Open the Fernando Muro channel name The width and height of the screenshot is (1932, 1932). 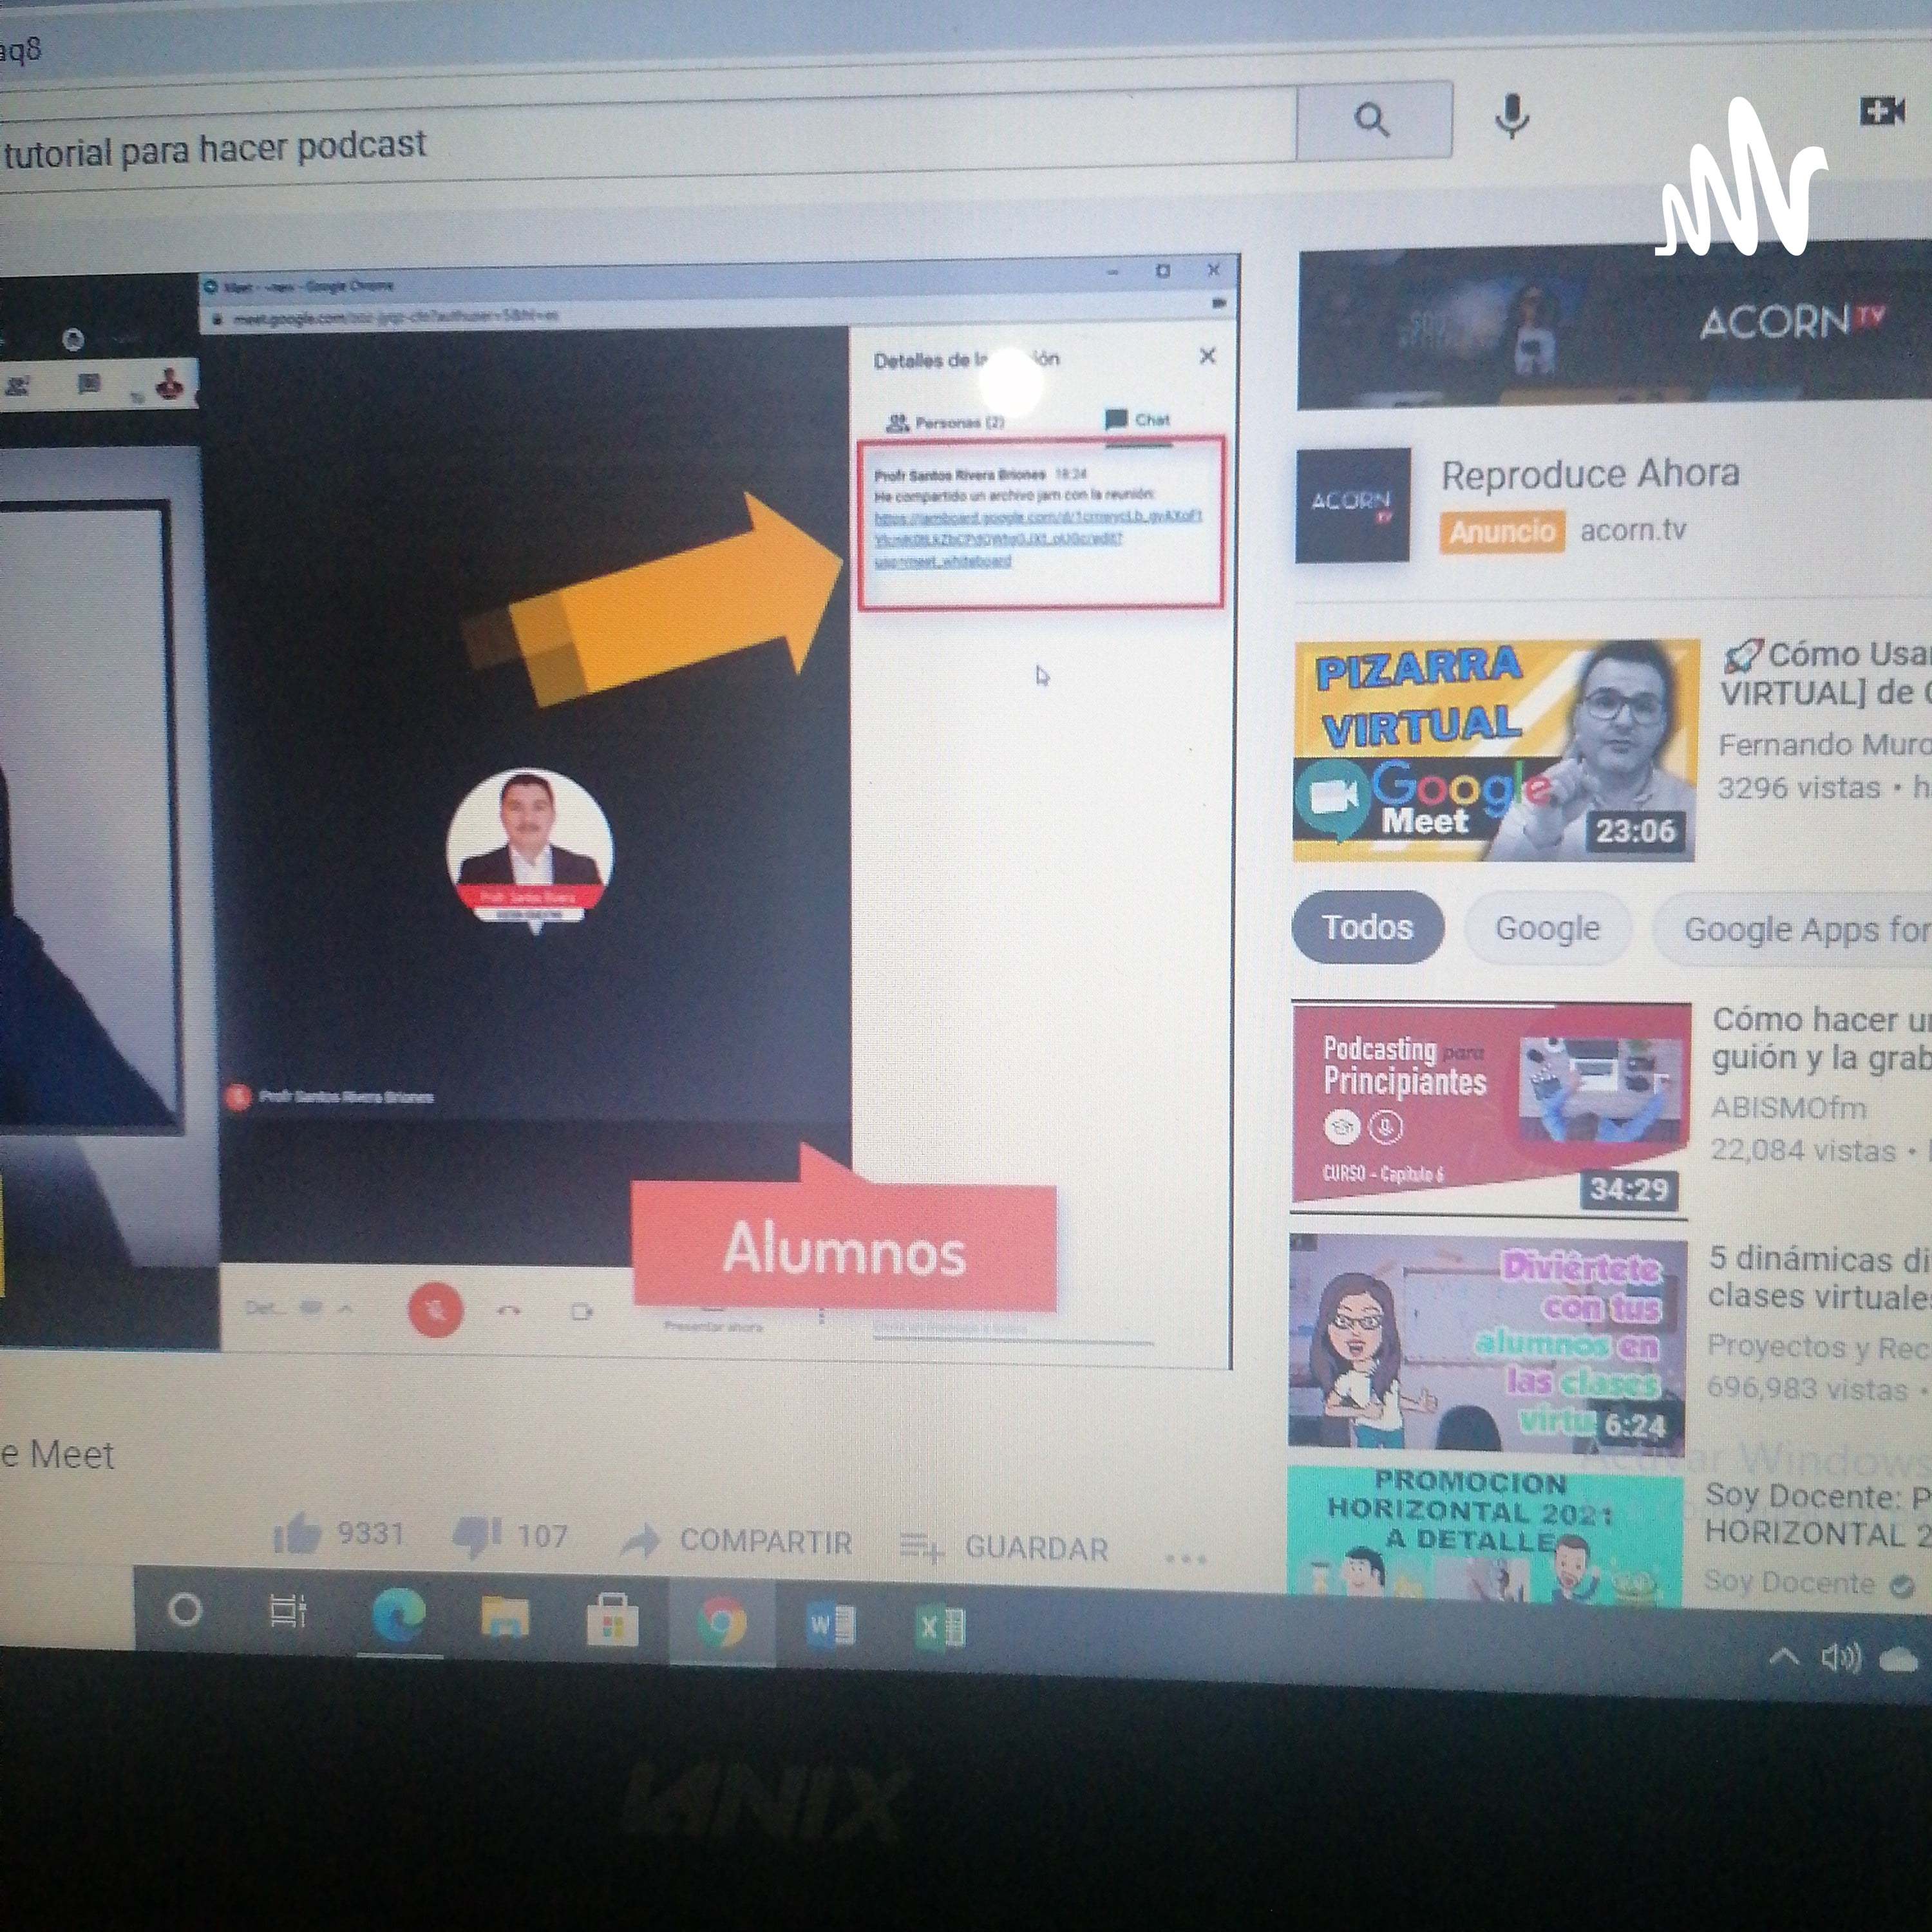pos(1824,745)
